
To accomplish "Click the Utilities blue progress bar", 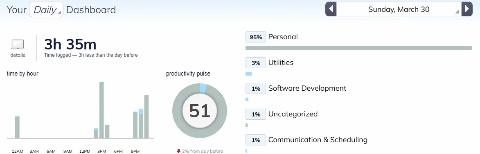I will pyautogui.click(x=248, y=74).
